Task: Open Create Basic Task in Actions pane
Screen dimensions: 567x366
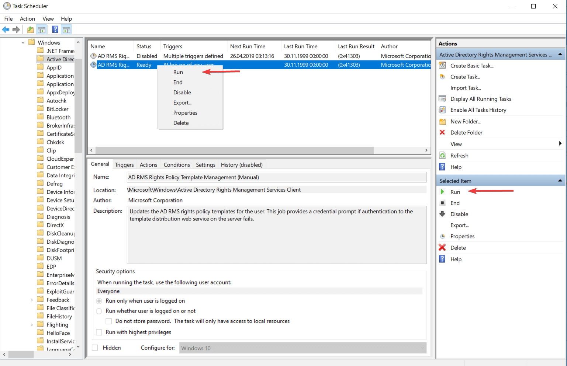Action: click(x=471, y=66)
